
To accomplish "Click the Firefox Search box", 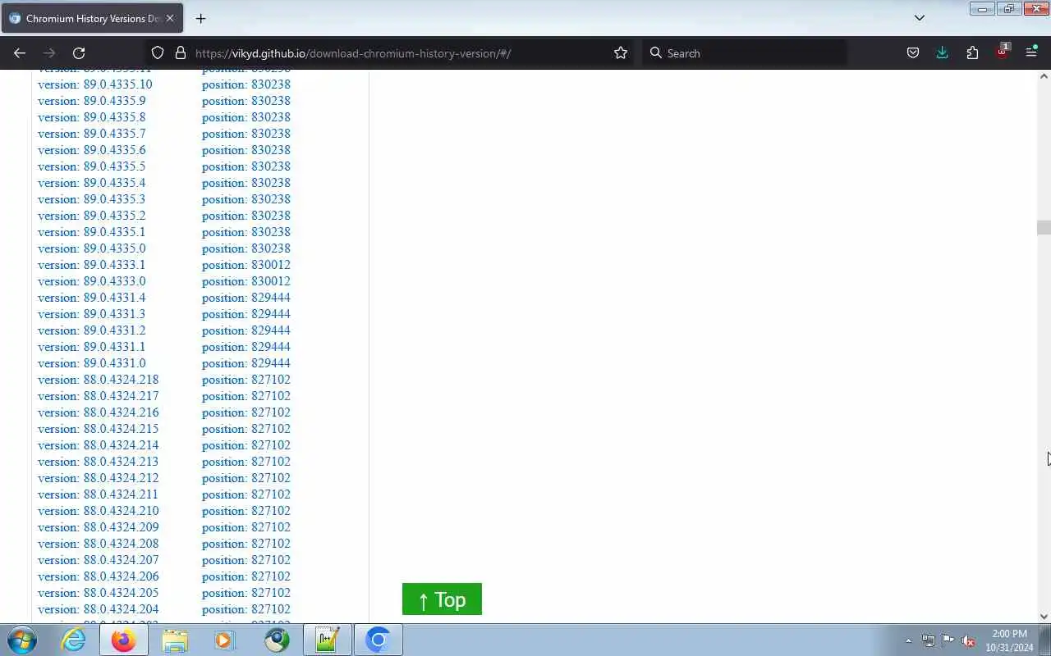I will click(743, 53).
